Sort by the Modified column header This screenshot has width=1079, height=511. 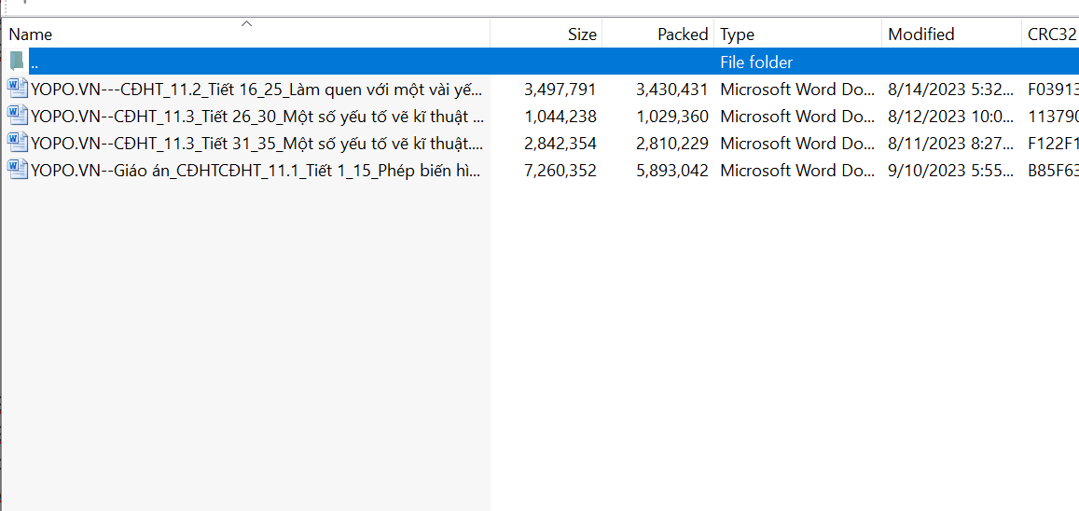point(920,35)
